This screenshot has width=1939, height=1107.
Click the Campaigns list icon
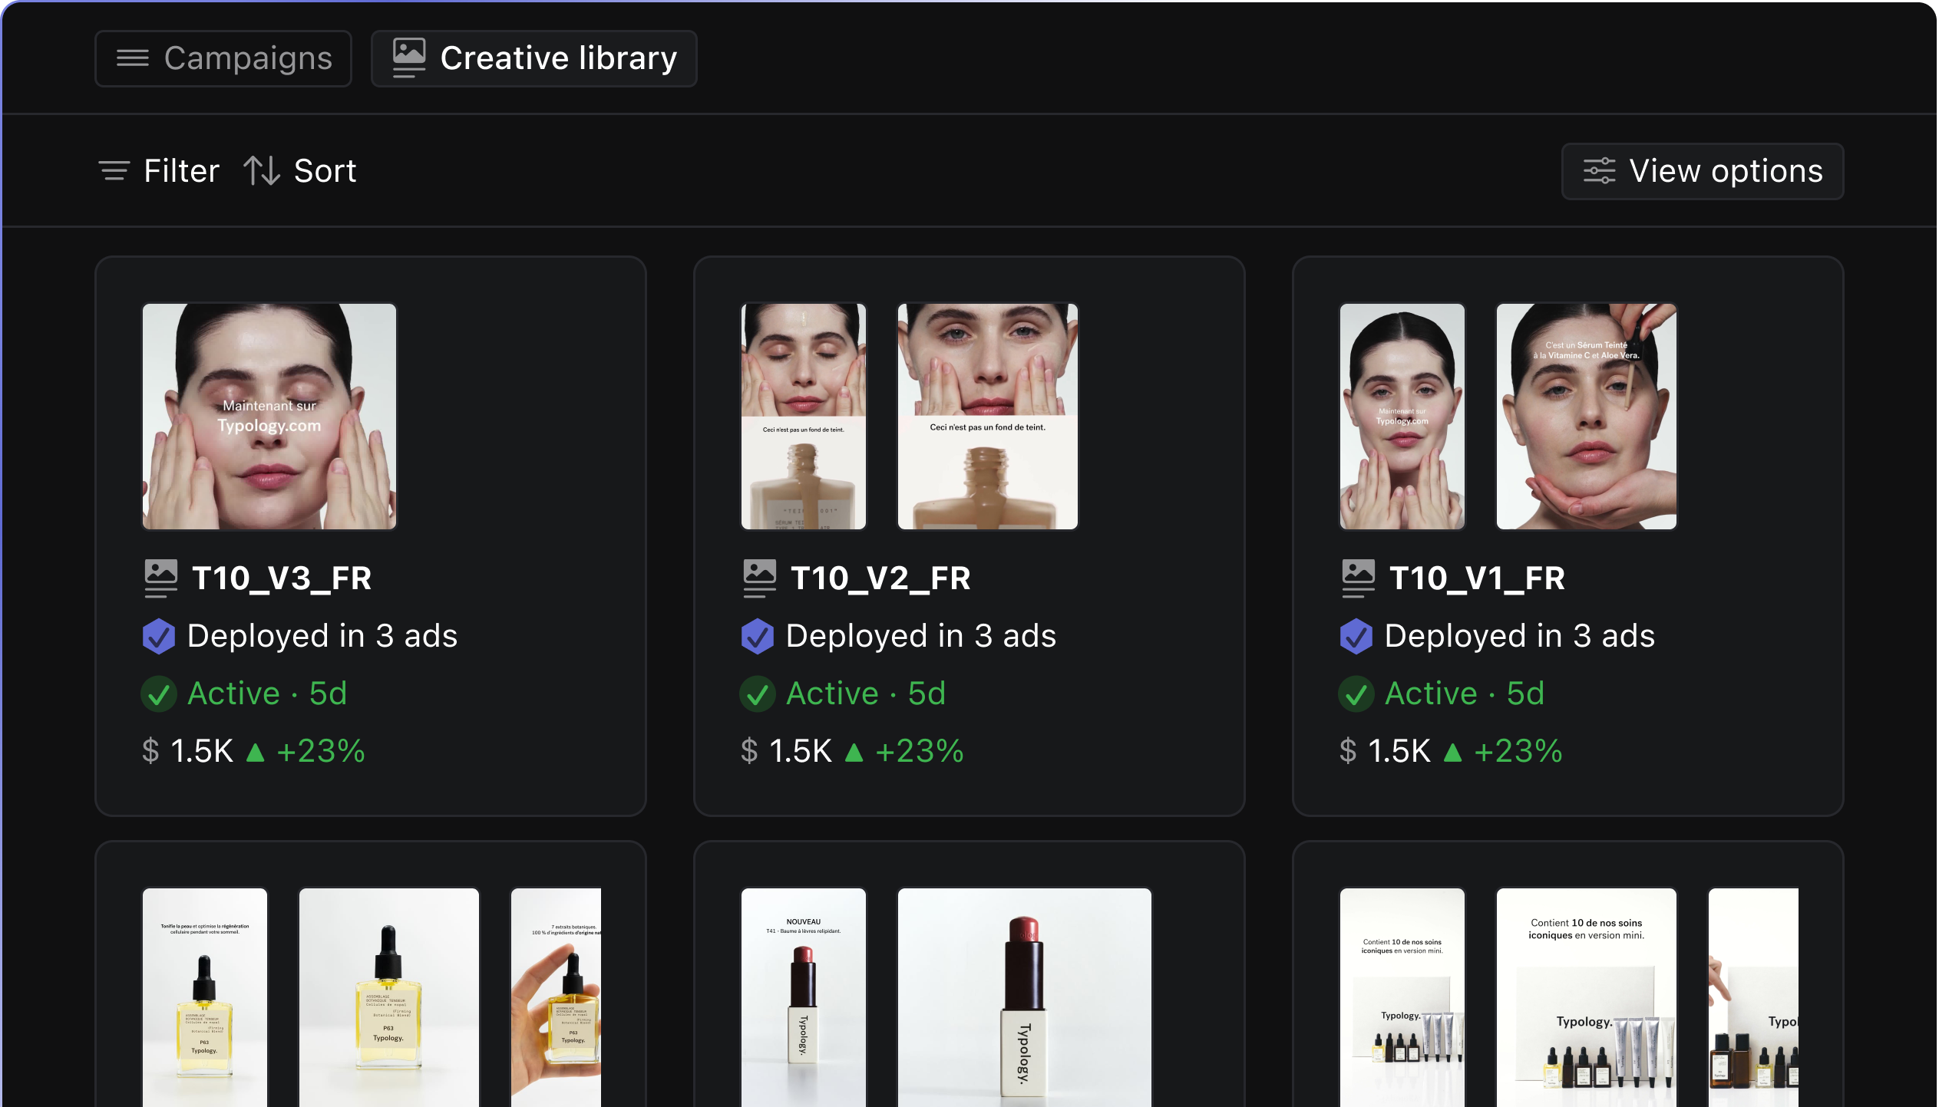[x=133, y=58]
